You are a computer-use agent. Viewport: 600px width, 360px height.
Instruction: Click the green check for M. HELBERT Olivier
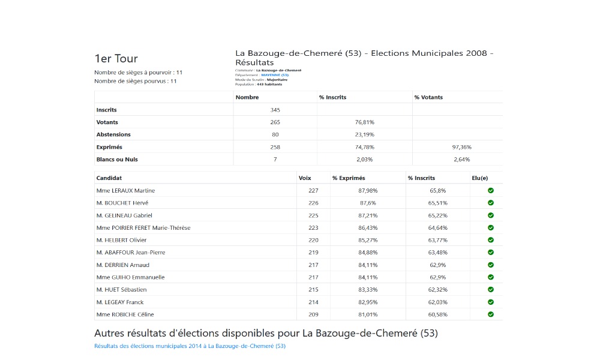pos(491,240)
